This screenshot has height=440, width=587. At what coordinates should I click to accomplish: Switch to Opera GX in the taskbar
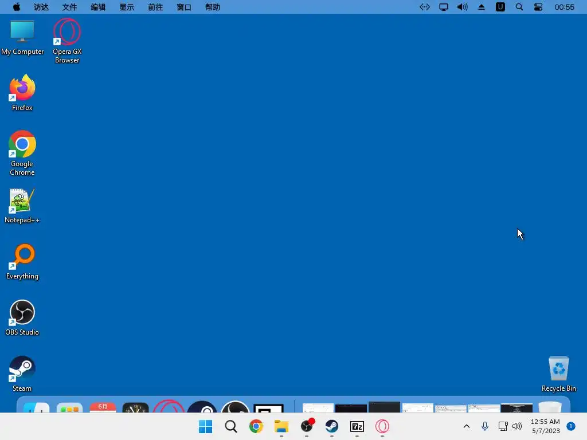click(382, 426)
